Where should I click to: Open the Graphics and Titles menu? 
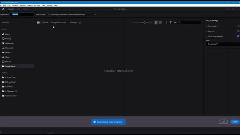point(34,5)
